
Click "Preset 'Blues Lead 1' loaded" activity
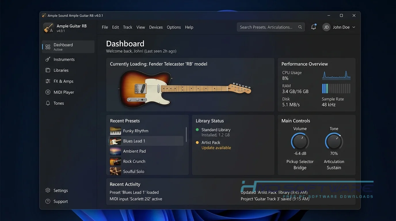point(134,192)
